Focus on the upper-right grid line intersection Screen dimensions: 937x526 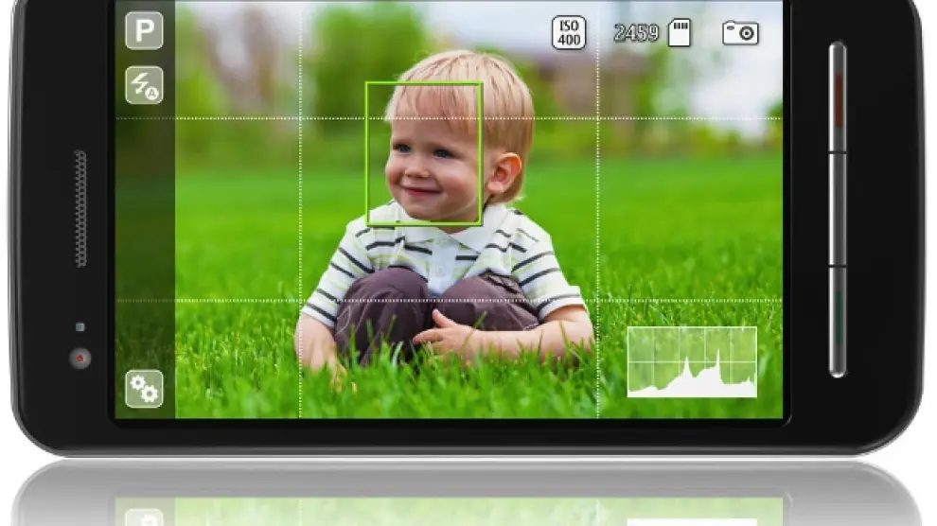pos(598,118)
